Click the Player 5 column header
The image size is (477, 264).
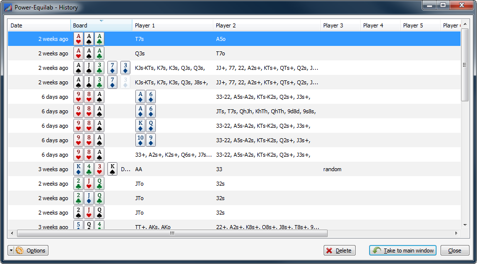420,25
